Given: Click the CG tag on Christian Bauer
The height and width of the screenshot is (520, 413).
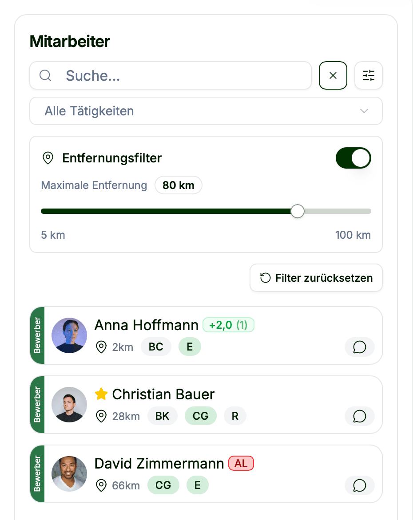Looking at the screenshot, I should click(x=201, y=416).
